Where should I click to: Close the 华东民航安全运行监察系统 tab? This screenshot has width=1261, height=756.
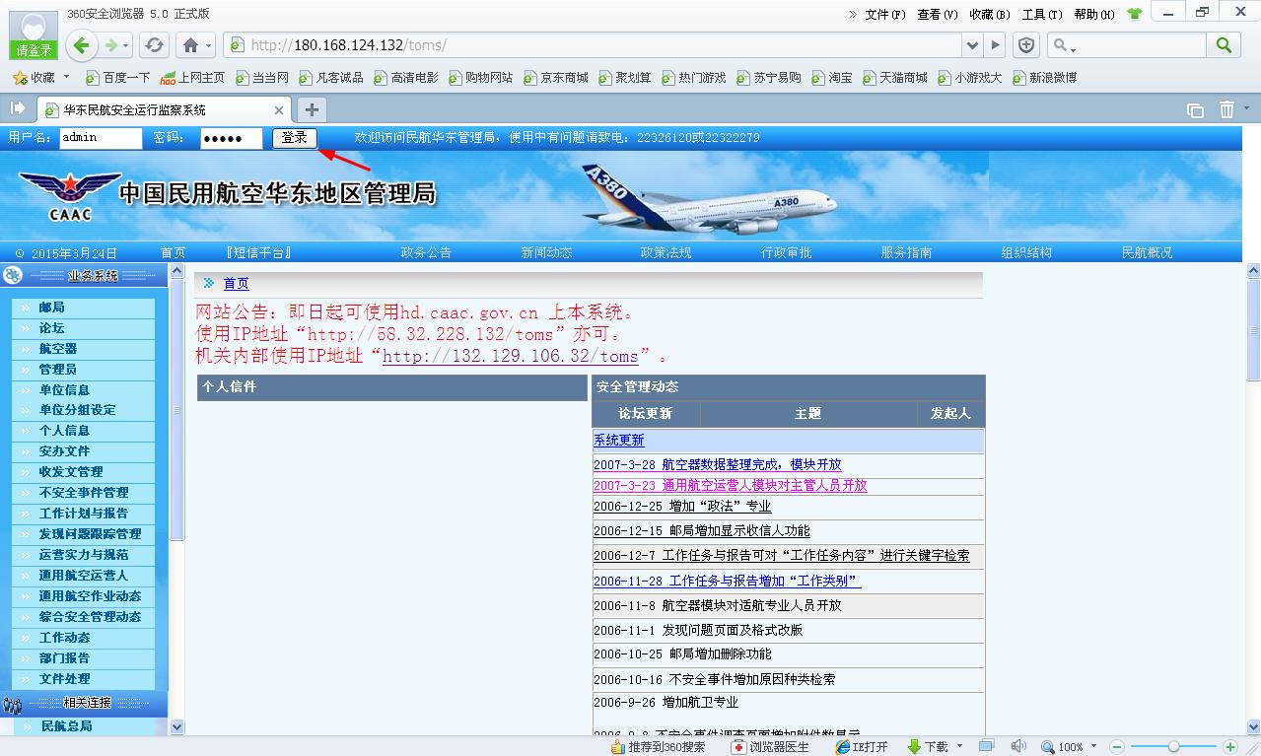pos(279,110)
